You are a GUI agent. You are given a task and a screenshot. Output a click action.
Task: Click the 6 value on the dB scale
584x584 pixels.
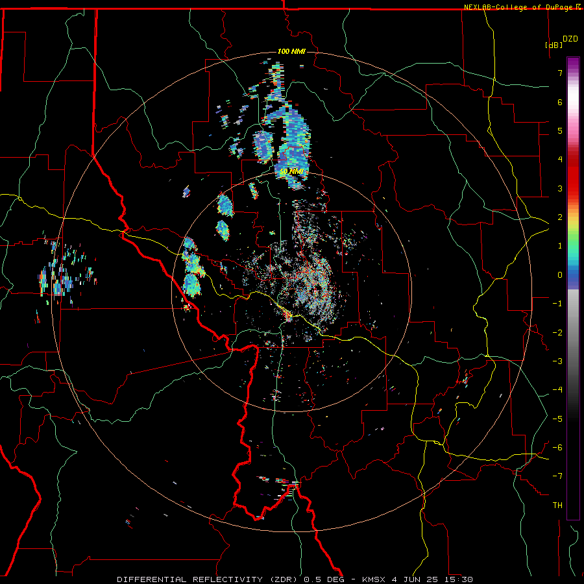pyautogui.click(x=560, y=102)
